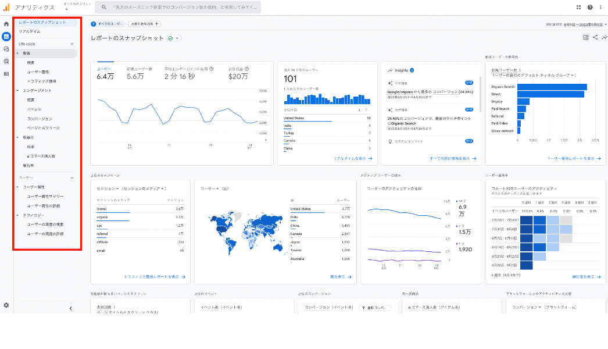The height and width of the screenshot is (349, 608).
Task: Open the help question-mark icon in the header
Action: [x=590, y=8]
